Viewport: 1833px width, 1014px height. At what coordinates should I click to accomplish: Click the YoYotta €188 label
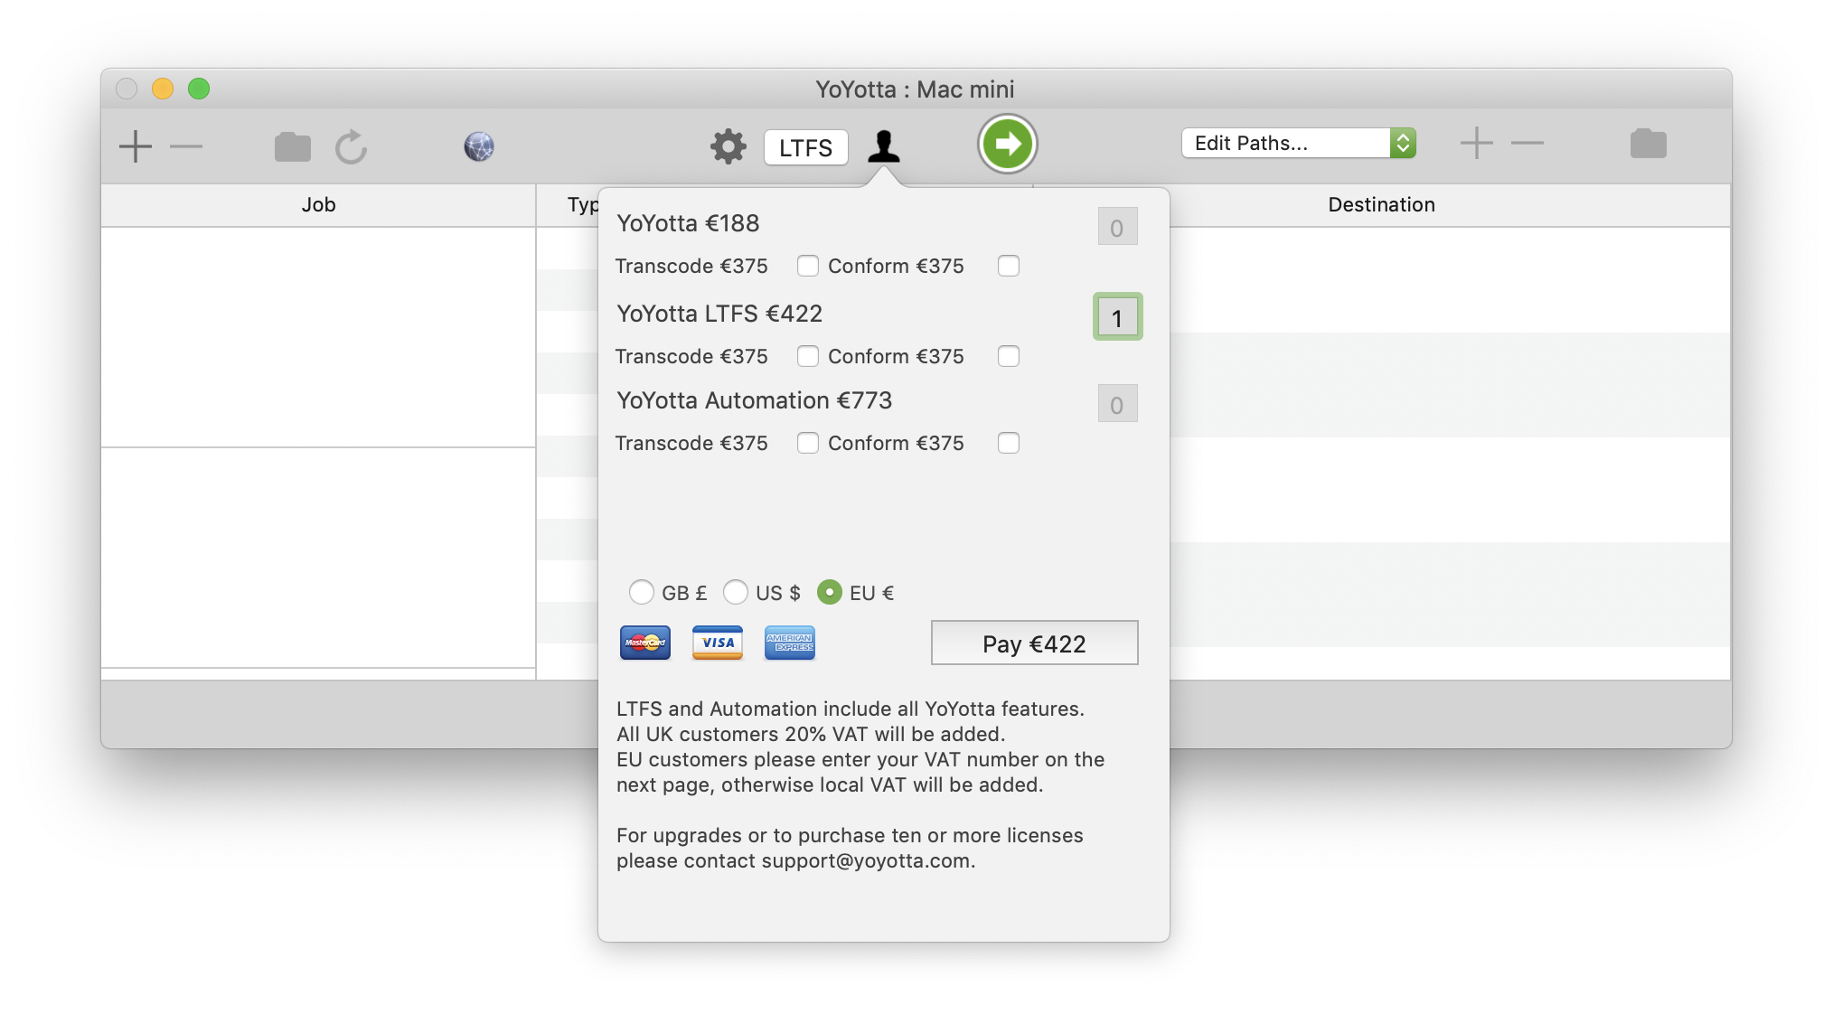[x=688, y=223]
